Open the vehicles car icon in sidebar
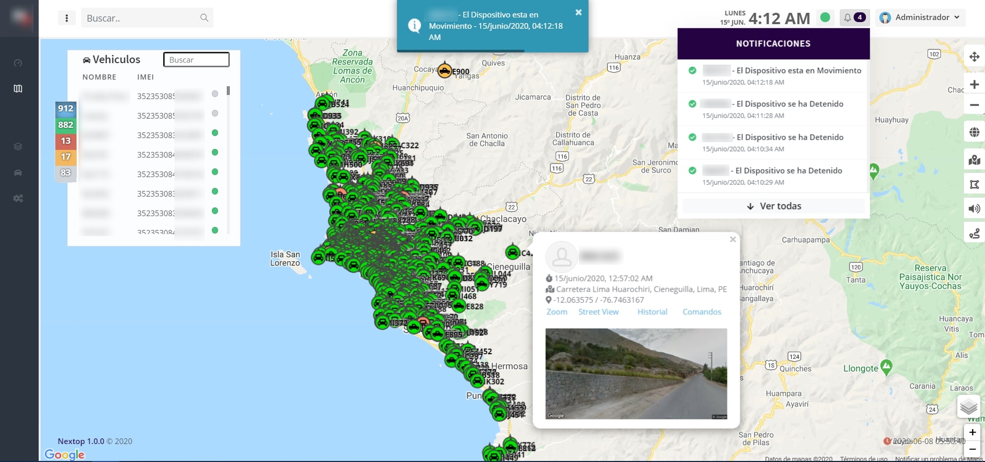985x462 pixels. [18, 173]
